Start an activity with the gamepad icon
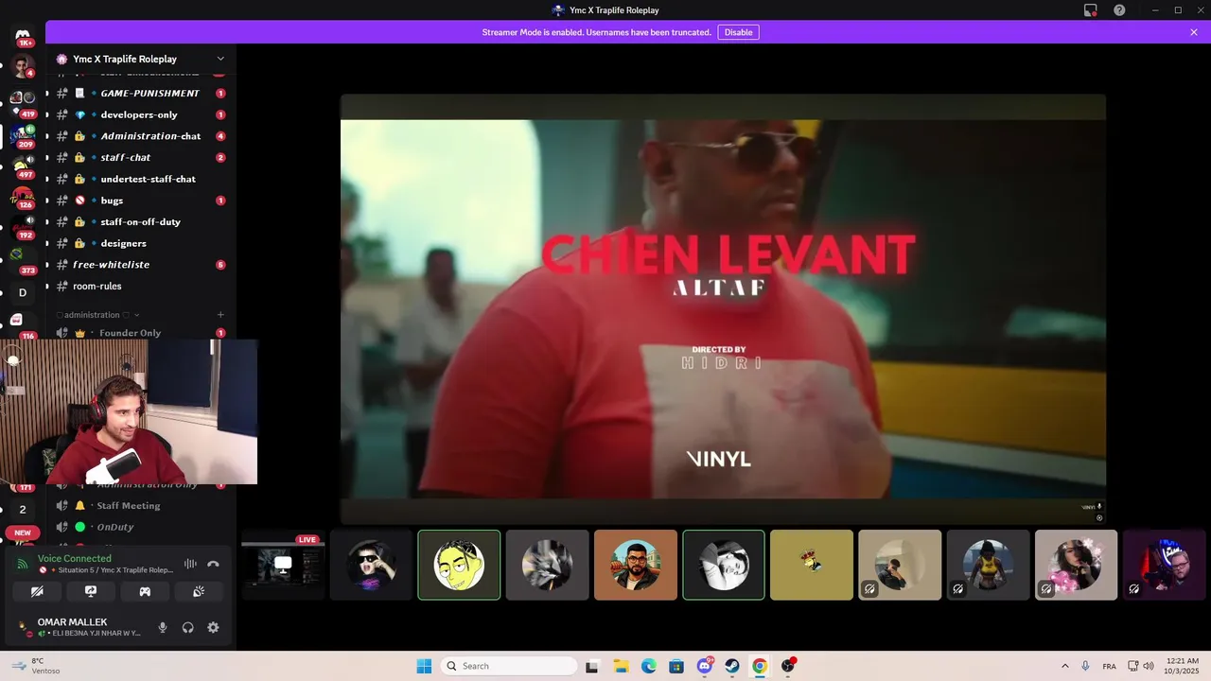Image resolution: width=1211 pixels, height=681 pixels. [x=145, y=591]
